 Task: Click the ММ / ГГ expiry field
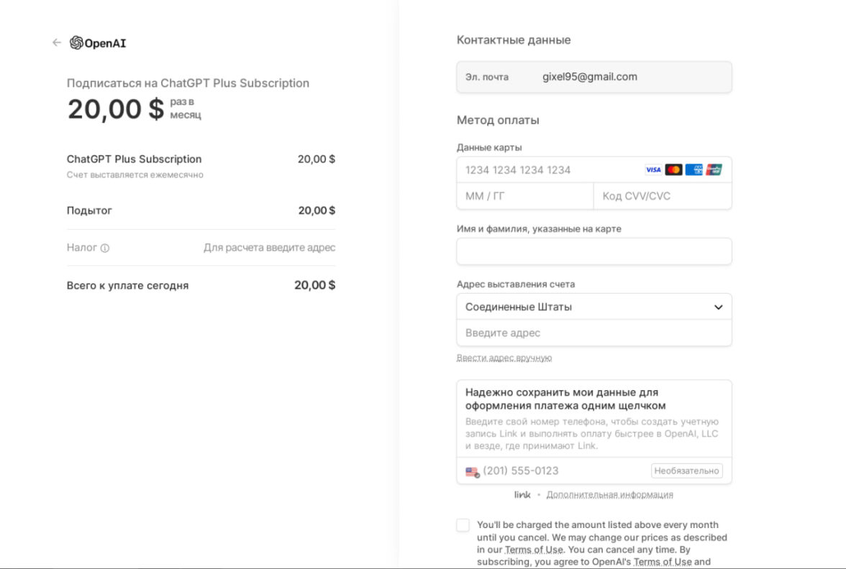pyautogui.click(x=524, y=196)
